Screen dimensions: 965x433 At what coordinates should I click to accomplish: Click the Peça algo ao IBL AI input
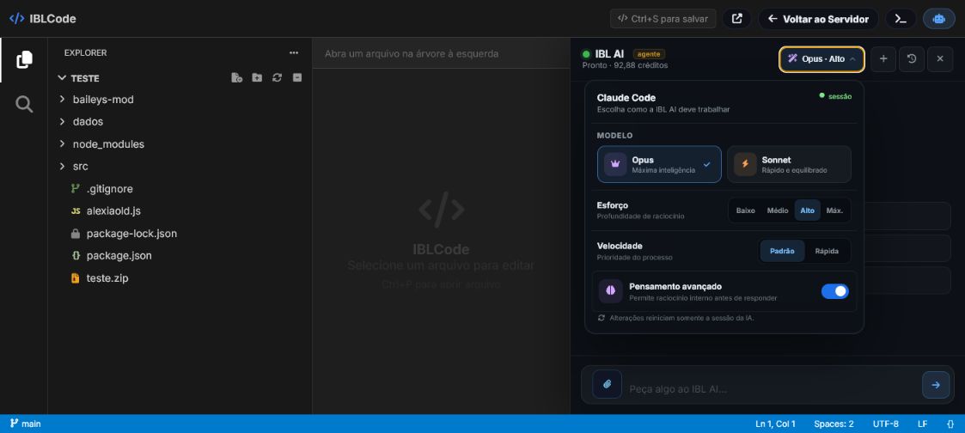[771, 388]
